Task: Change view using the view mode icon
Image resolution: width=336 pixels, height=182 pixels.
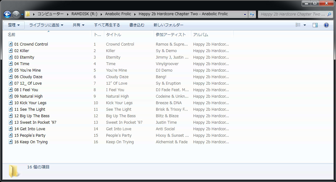Action: [298, 25]
